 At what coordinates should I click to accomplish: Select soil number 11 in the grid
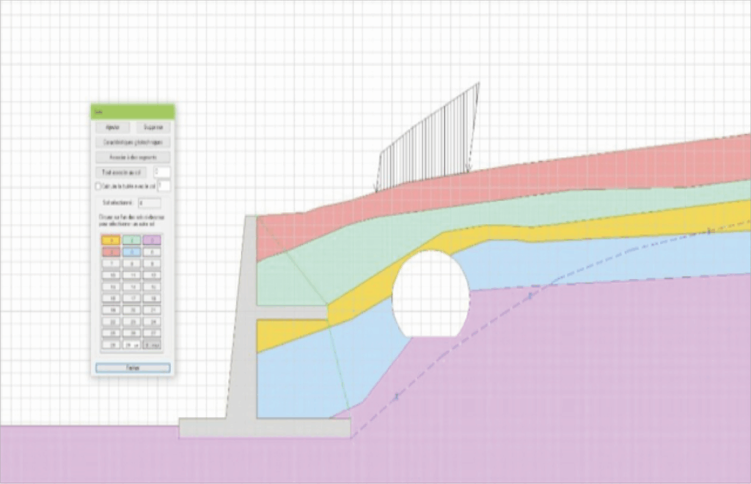[x=132, y=275]
